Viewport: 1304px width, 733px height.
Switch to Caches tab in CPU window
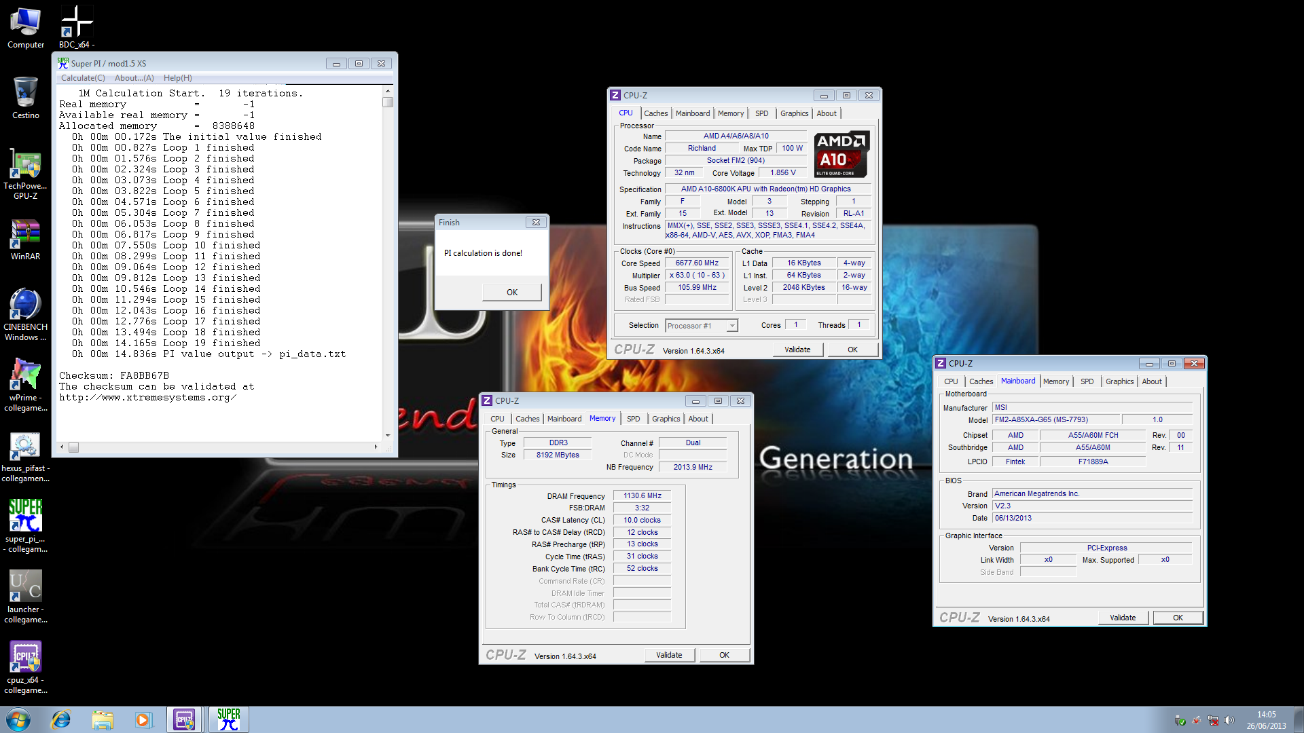tap(655, 113)
